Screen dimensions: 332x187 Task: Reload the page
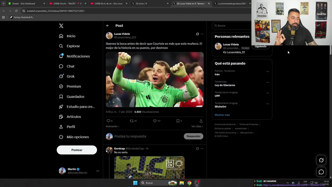click(x=16, y=11)
